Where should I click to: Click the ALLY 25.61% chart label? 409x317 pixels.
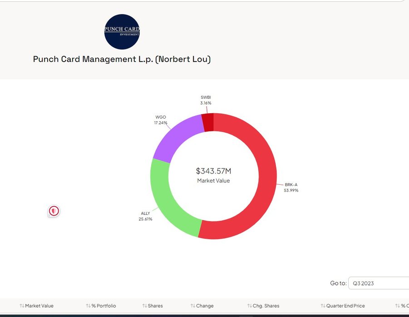point(145,216)
